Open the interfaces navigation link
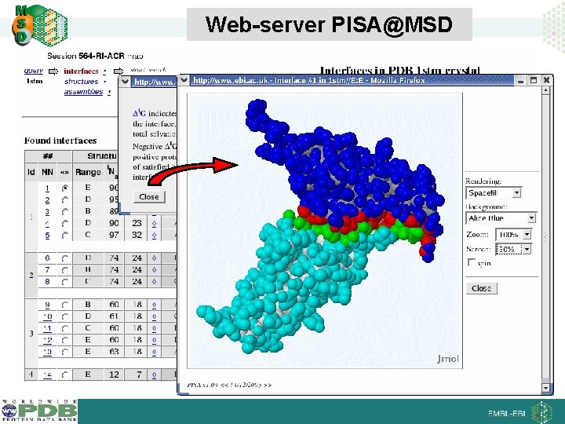This screenshot has width=565, height=424. (81, 71)
